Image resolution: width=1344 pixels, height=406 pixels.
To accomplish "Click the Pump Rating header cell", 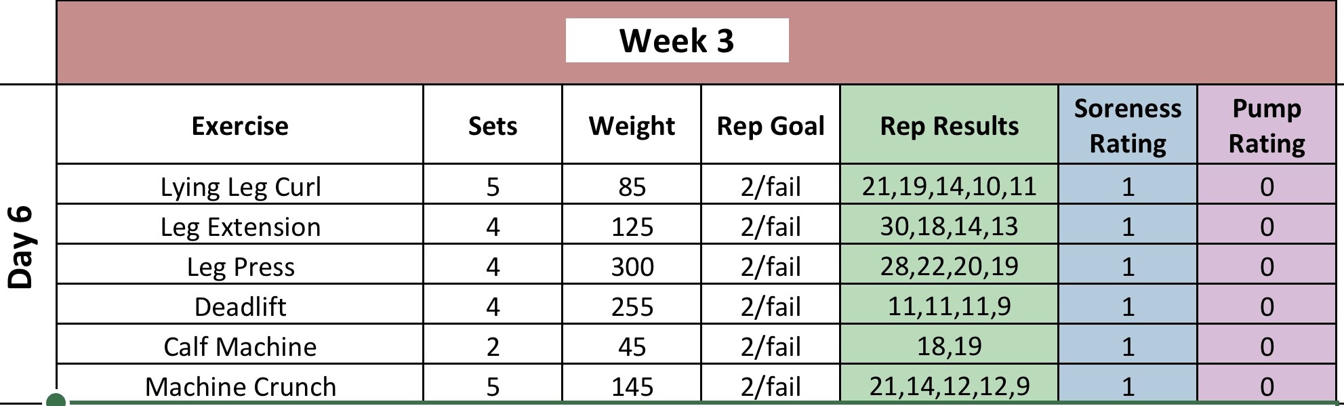I will 1267,126.
